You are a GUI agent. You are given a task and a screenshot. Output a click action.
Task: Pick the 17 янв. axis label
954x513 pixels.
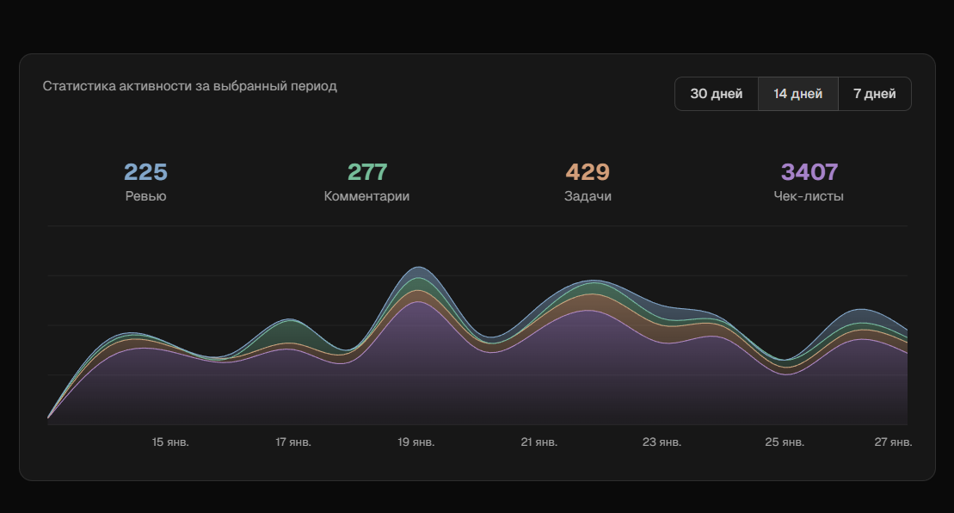click(293, 442)
